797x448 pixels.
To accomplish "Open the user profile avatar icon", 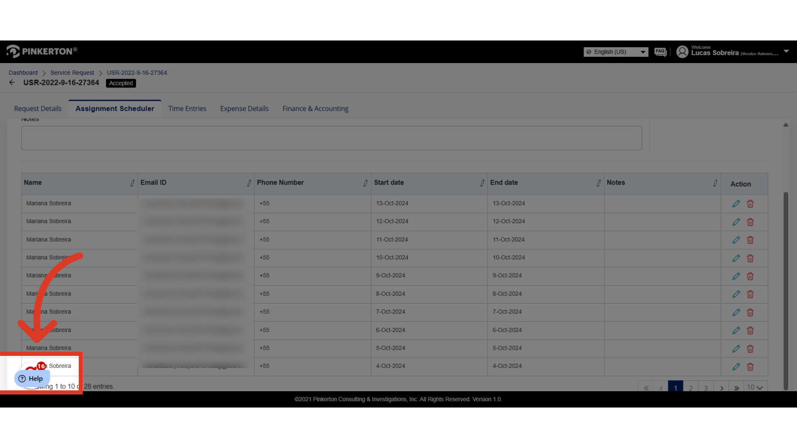I will 682,52.
